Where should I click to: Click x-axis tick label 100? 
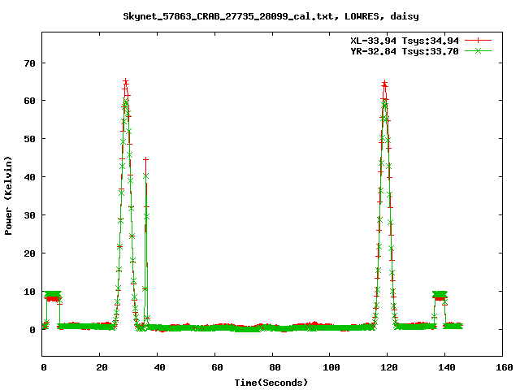(331, 367)
